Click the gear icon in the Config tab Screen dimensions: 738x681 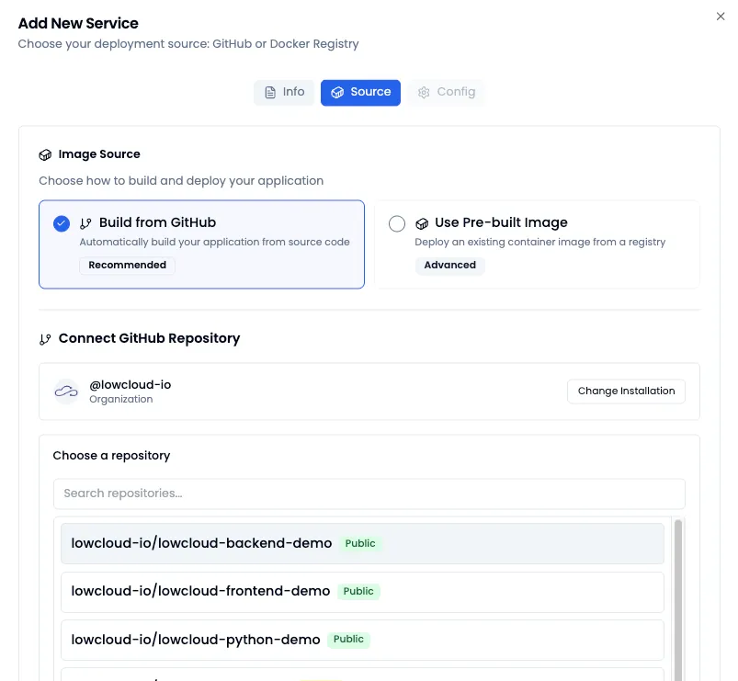(424, 93)
